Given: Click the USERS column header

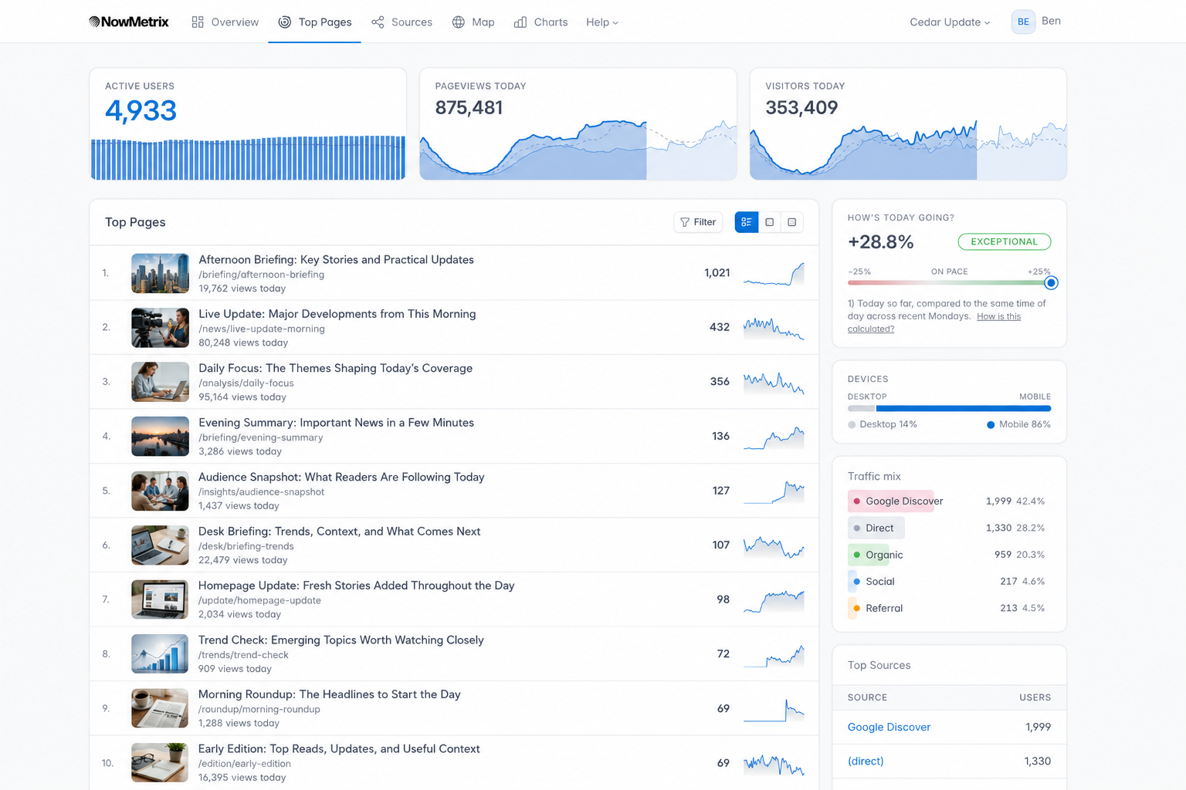Looking at the screenshot, I should click(x=1035, y=697).
